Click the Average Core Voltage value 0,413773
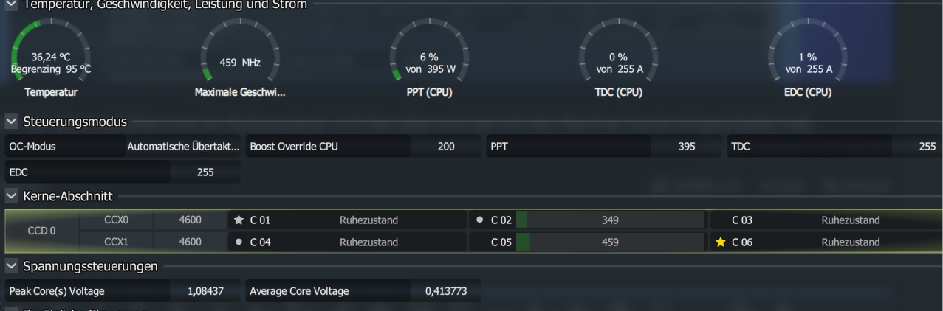Viewport: 943px width, 311px height. (x=446, y=291)
